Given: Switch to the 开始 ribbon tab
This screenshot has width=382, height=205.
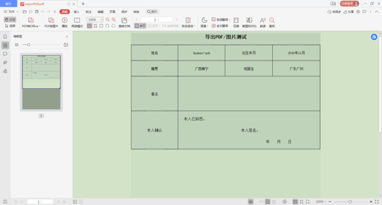Looking at the screenshot, I should click(x=64, y=11).
